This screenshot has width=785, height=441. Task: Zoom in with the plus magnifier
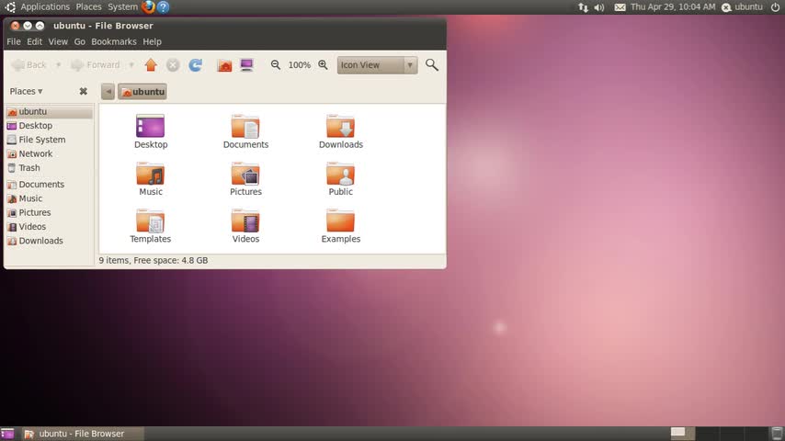click(323, 64)
